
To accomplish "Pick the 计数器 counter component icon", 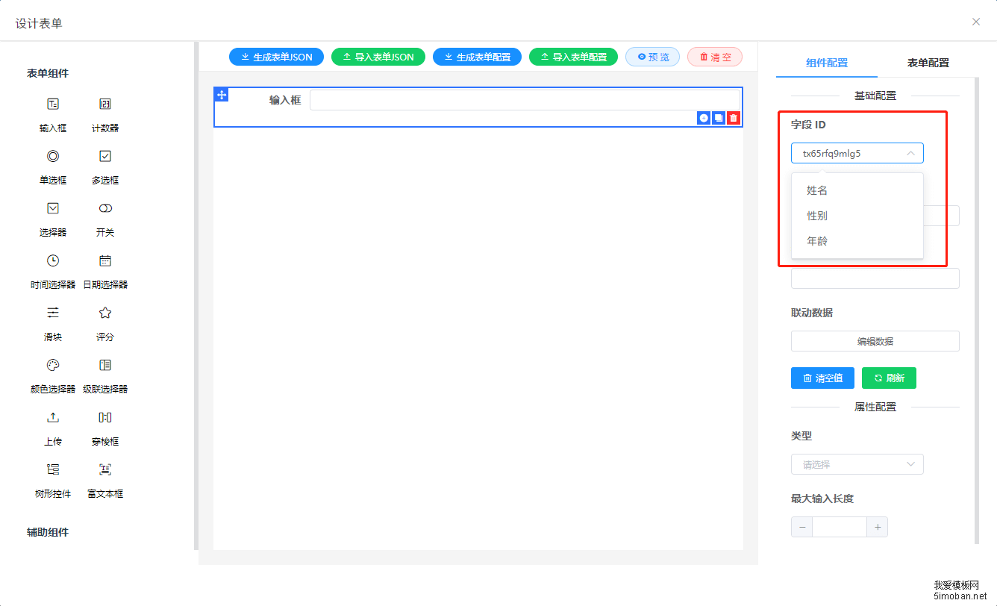I will (x=105, y=104).
